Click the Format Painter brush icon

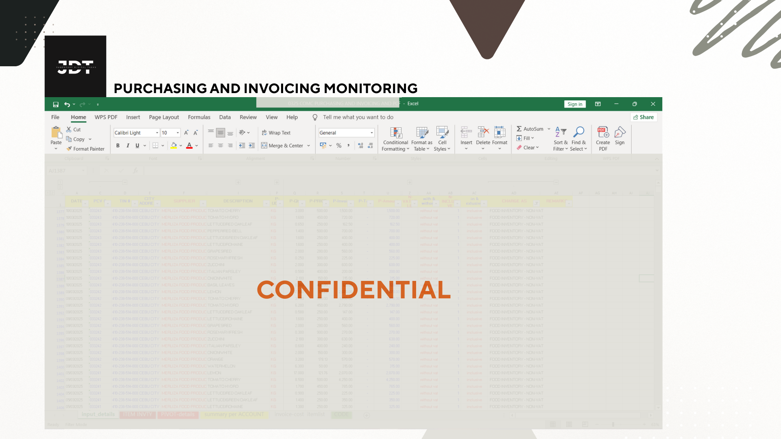pyautogui.click(x=69, y=149)
